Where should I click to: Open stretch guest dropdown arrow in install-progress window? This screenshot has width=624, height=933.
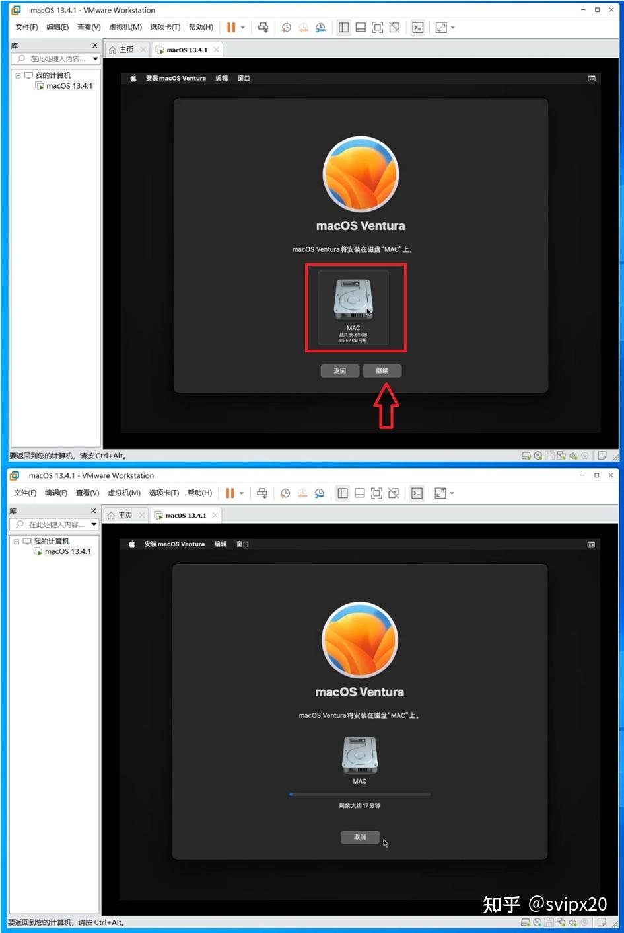[452, 493]
